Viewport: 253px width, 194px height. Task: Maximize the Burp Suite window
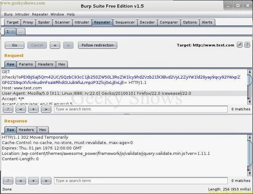[x=238, y=6]
